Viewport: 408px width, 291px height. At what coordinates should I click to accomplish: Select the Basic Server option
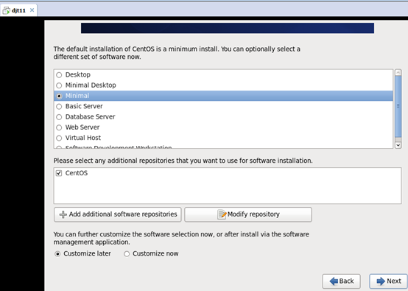point(59,107)
